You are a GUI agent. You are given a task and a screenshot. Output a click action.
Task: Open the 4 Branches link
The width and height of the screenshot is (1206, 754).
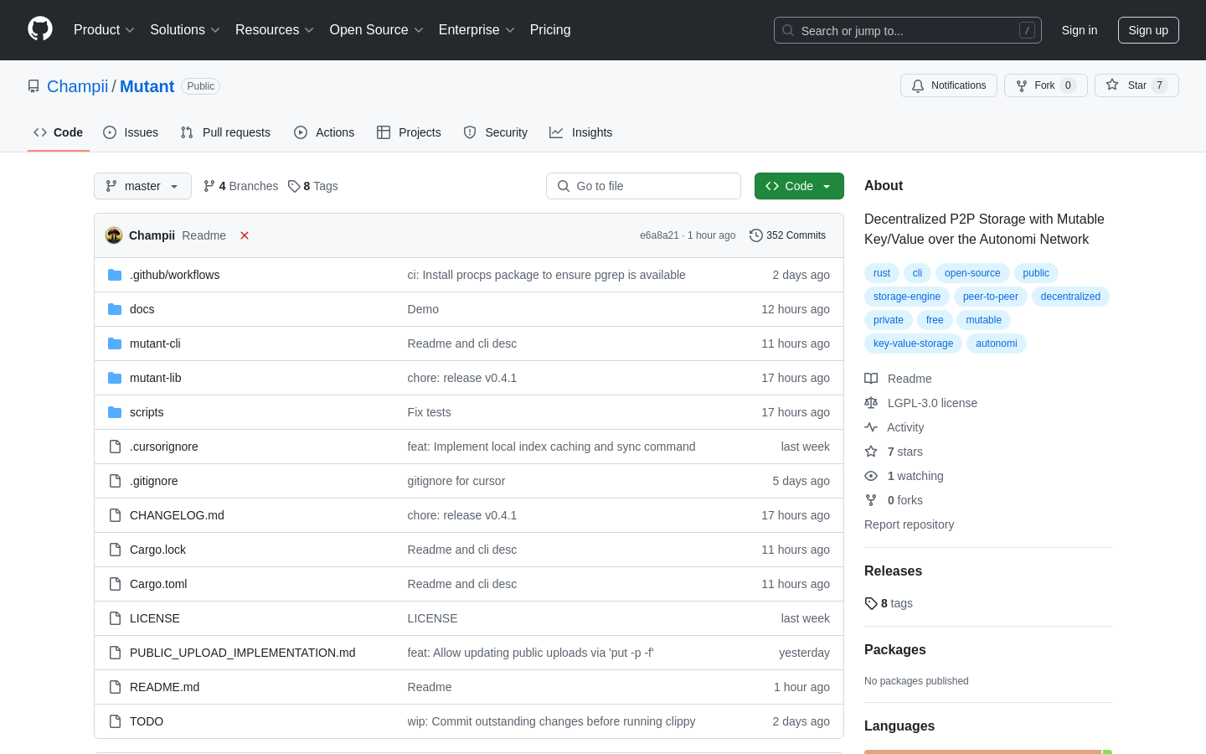click(x=240, y=186)
